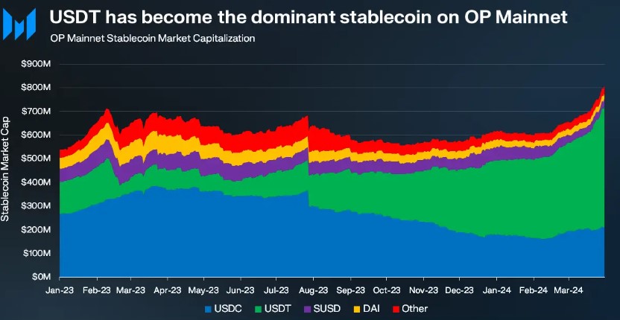Toggle the SUSD series legend label

click(x=326, y=308)
